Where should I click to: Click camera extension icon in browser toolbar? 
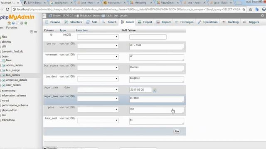click(251, 10)
